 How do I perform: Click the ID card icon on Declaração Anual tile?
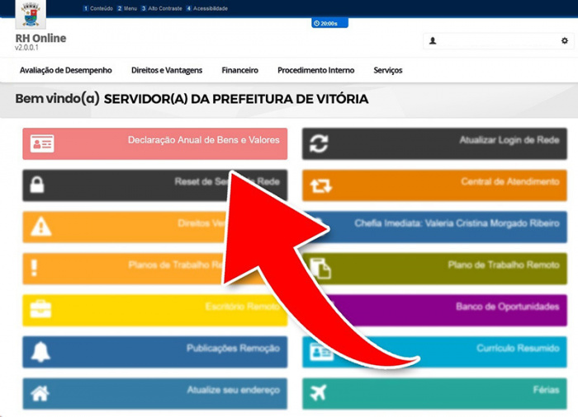coord(42,143)
